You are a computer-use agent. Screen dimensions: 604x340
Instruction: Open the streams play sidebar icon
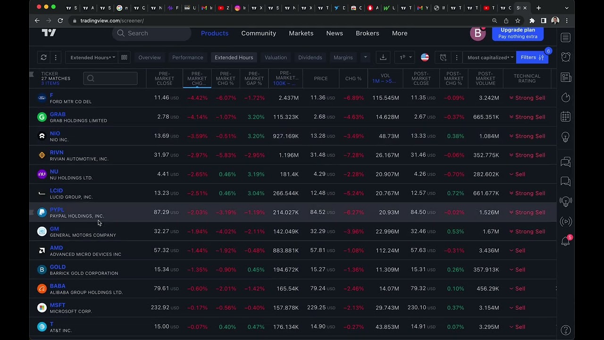[565, 221]
